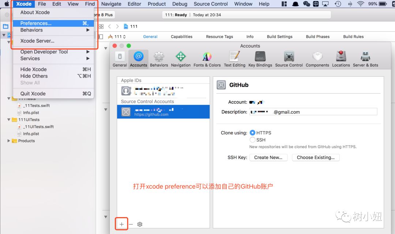Go forward with the right chevron
The image size is (395, 234).
tap(117, 26)
